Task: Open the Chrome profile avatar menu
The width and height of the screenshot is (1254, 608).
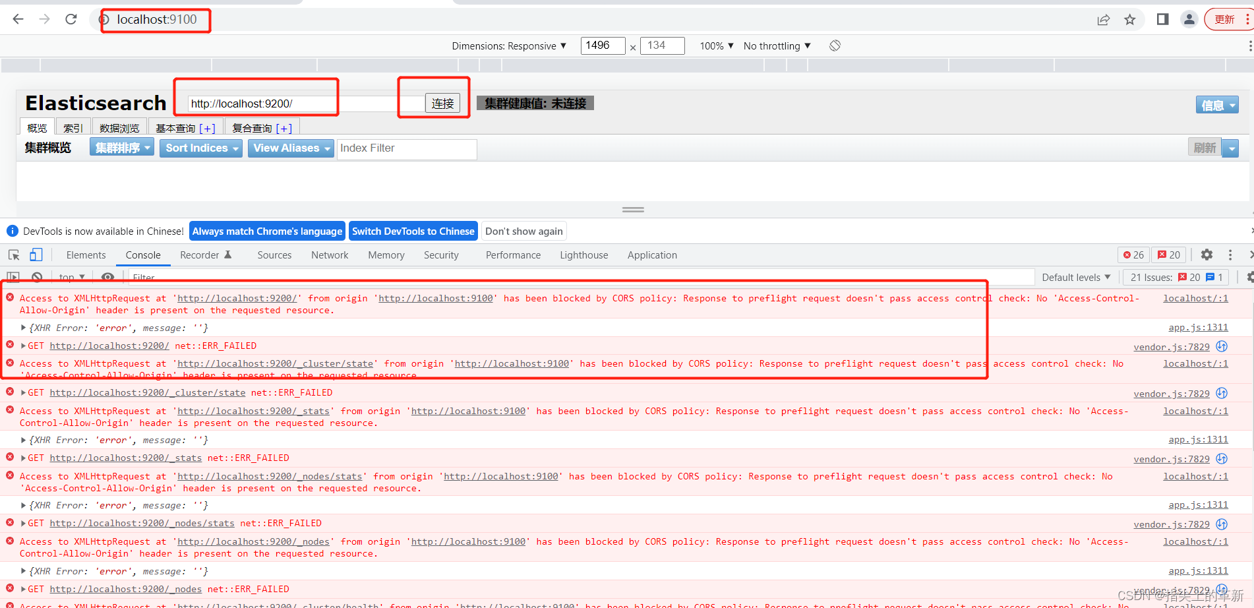Action: [1189, 19]
